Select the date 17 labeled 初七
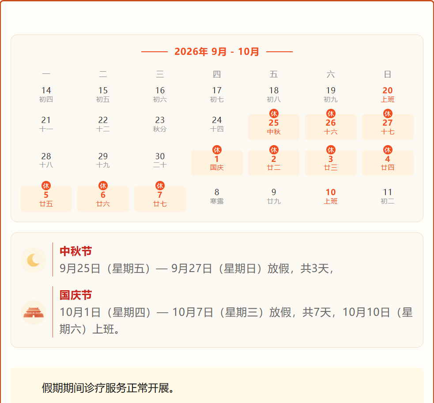Viewport: 434px width, 403px height. [x=217, y=95]
